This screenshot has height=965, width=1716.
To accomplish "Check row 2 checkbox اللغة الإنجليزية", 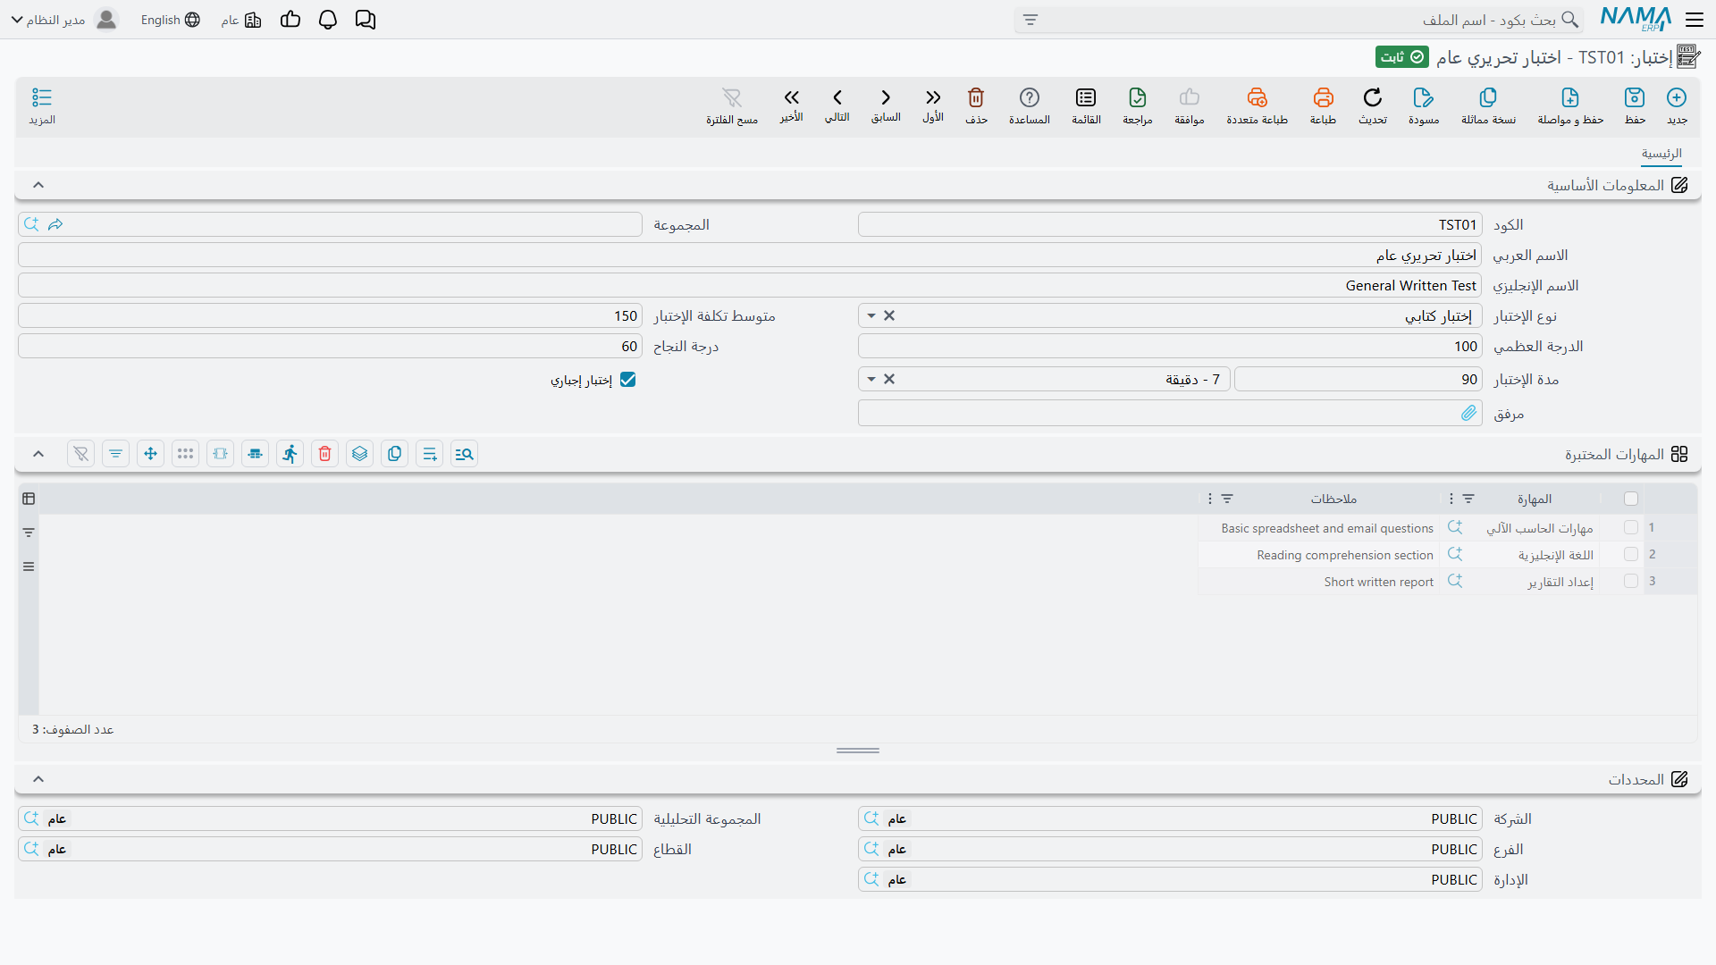I will 1631,555.
